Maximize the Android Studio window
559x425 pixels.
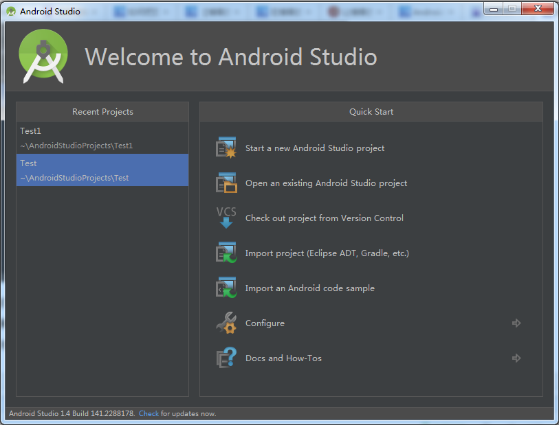point(511,8)
